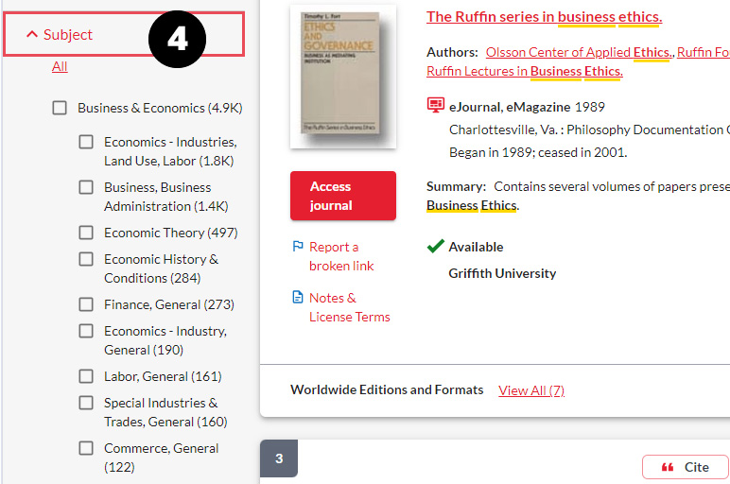Toggle the Finance, General checkbox
Screen dimensions: 730x484
click(x=86, y=304)
